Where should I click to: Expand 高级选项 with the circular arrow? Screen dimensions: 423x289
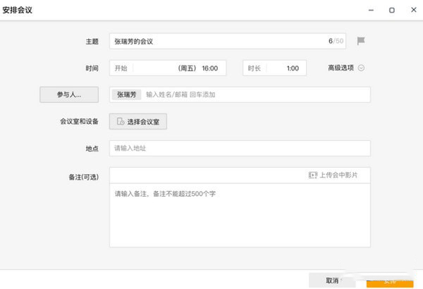coord(362,68)
